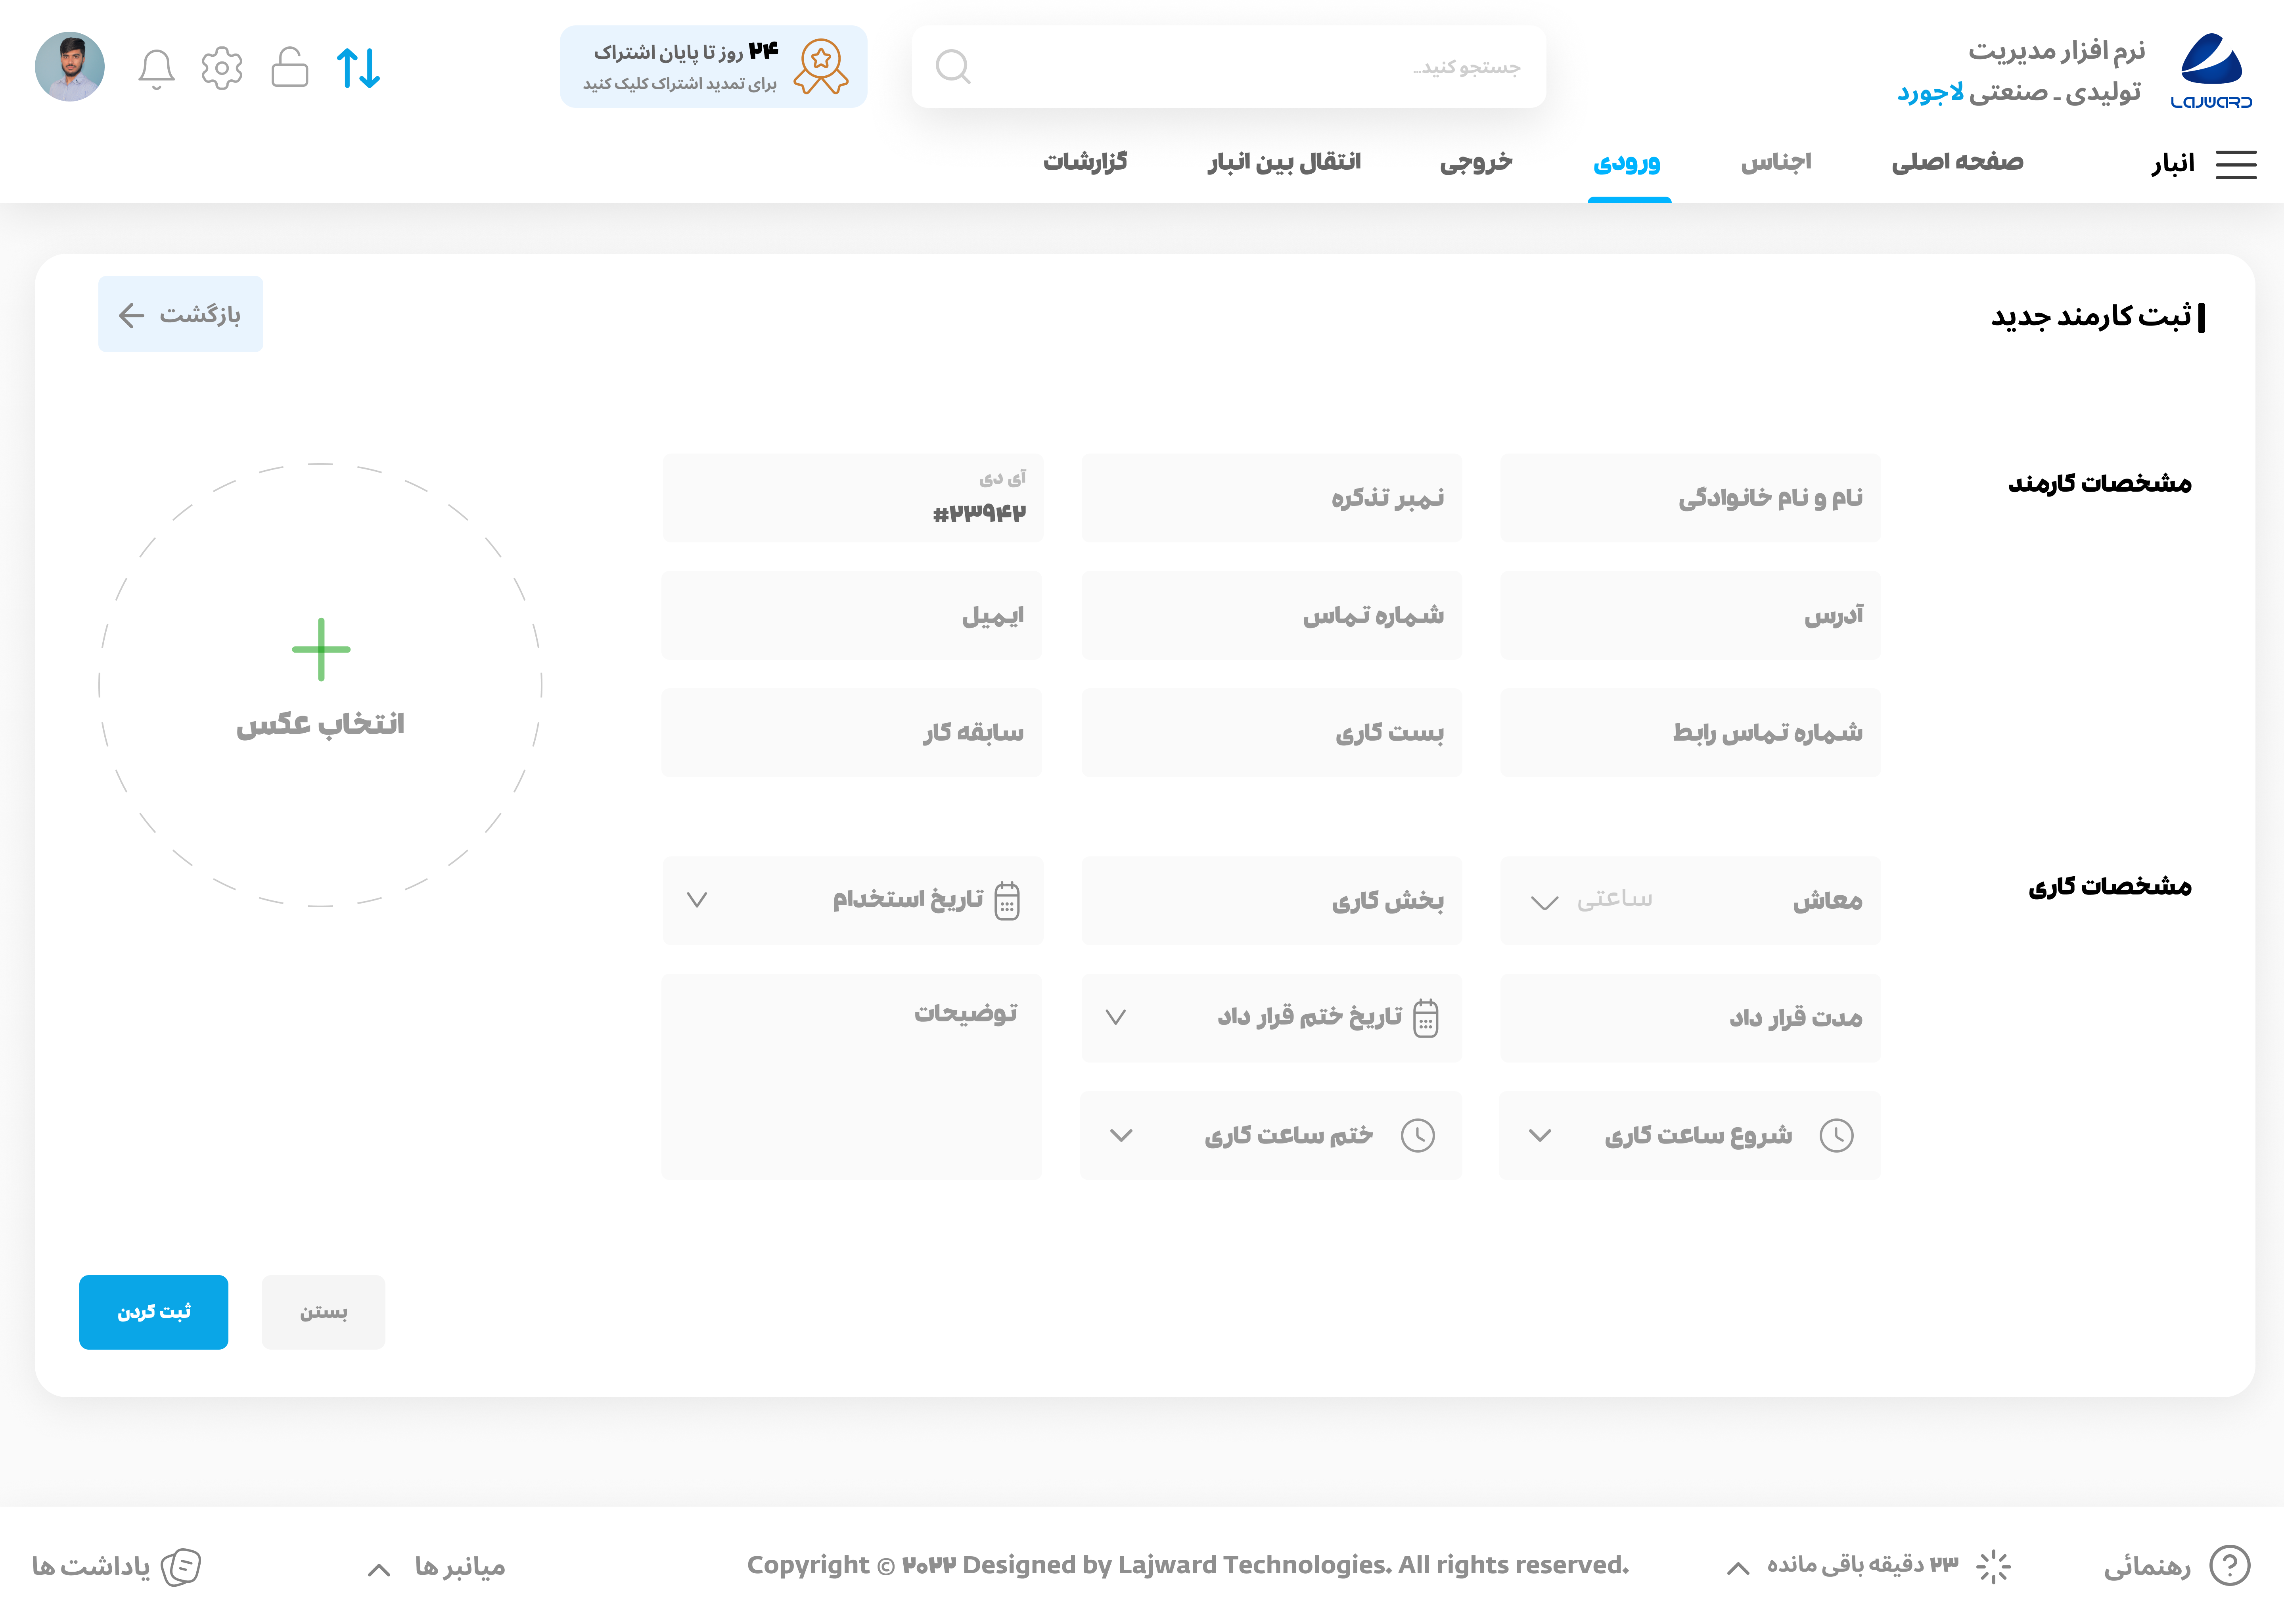Click the padlock icon in header
The height and width of the screenshot is (1624, 2284).
(x=289, y=68)
